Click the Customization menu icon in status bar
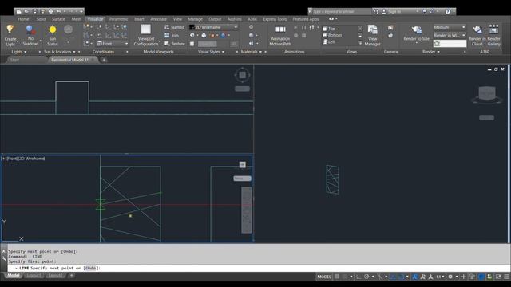Image resolution: width=511 pixels, height=287 pixels. [506, 277]
